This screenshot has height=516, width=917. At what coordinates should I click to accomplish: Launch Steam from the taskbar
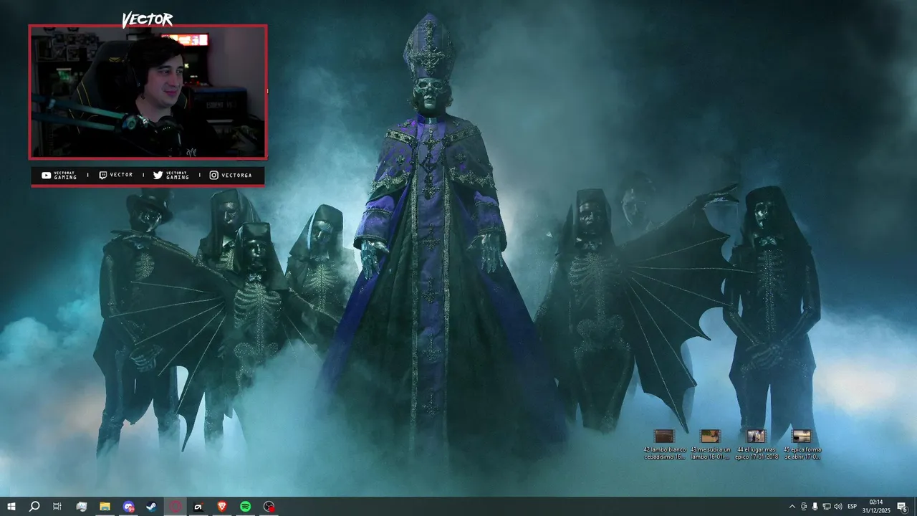tap(151, 507)
